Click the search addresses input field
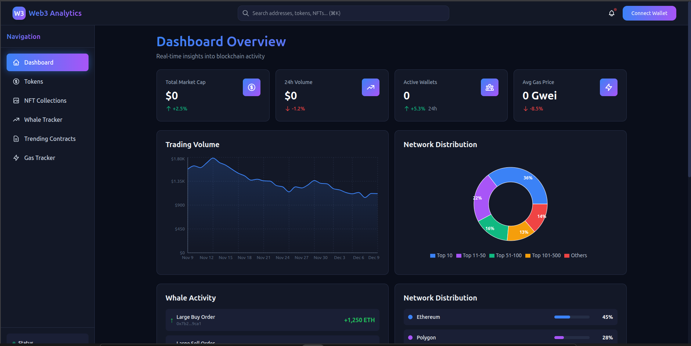This screenshot has height=346, width=691. (x=343, y=13)
